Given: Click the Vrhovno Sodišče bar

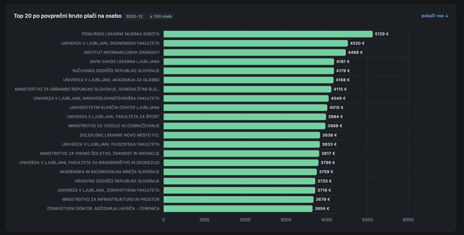Looking at the screenshot, I should [239, 181].
